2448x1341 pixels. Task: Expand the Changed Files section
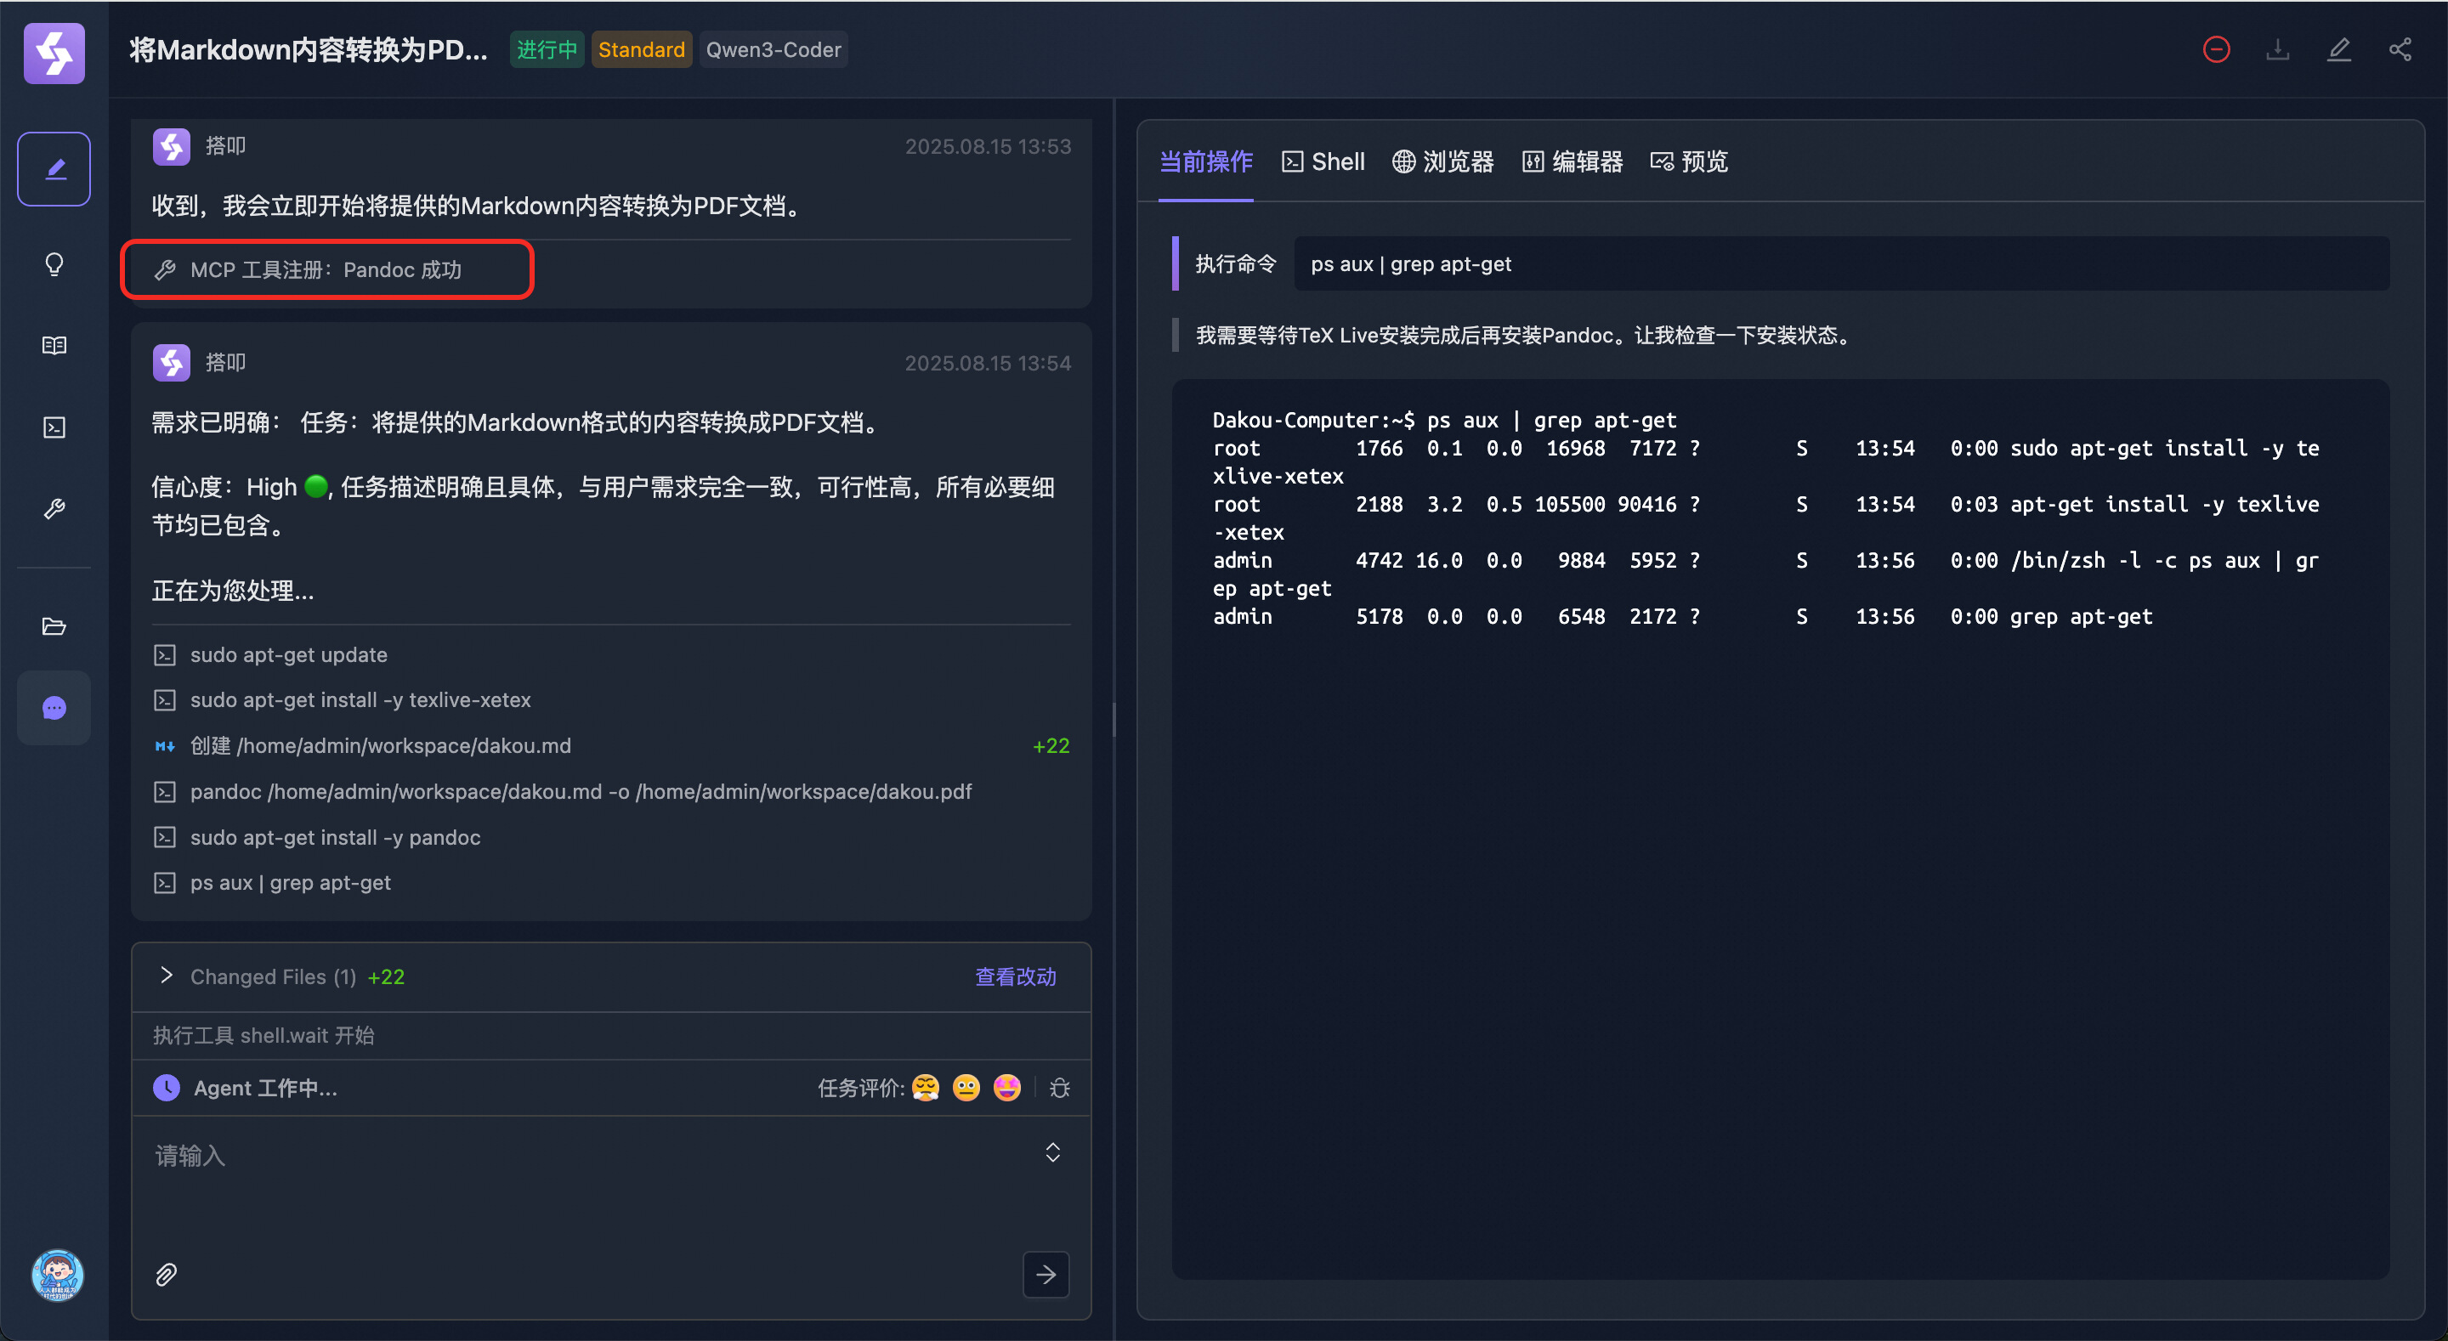[167, 976]
